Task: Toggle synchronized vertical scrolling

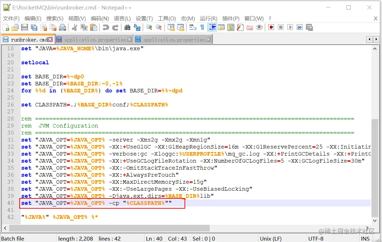Action: (171, 27)
